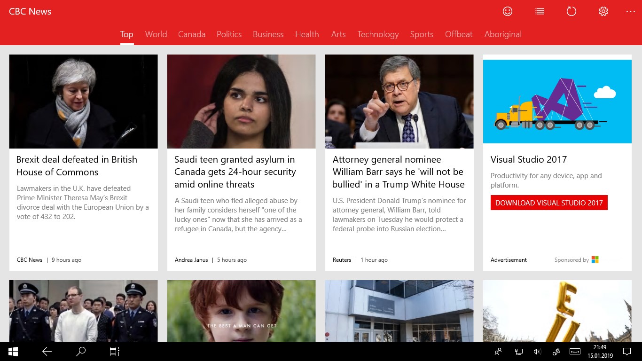The width and height of the screenshot is (642, 361).
Task: Open the touch keyboard icon
Action: (x=574, y=351)
